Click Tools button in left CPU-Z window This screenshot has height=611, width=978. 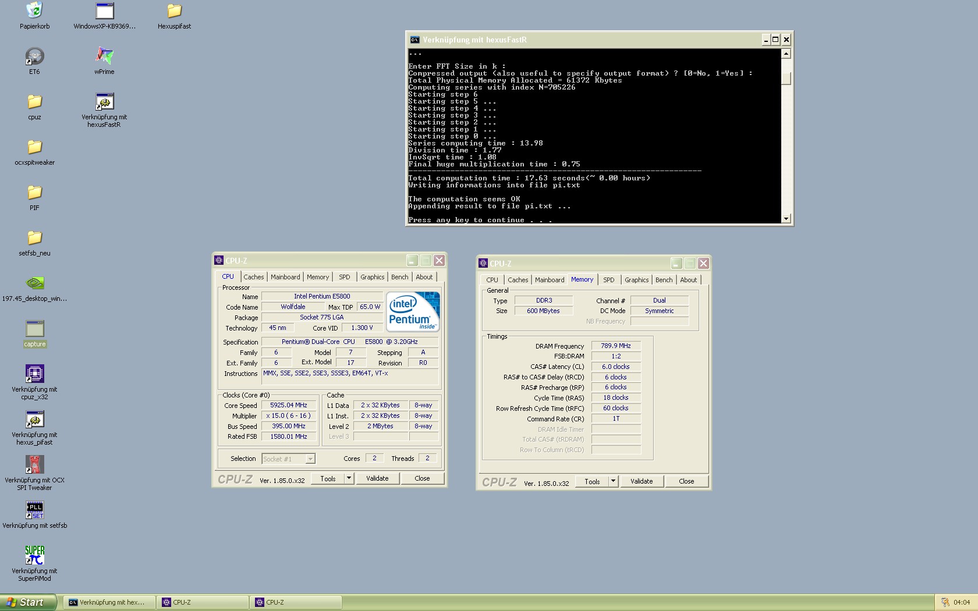(328, 478)
